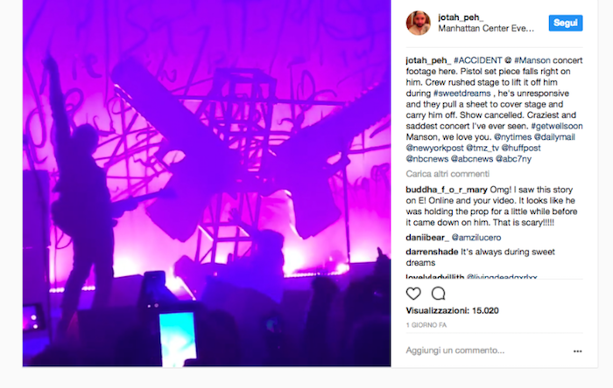Open jotah_peh_ profile picture

pyautogui.click(x=419, y=23)
